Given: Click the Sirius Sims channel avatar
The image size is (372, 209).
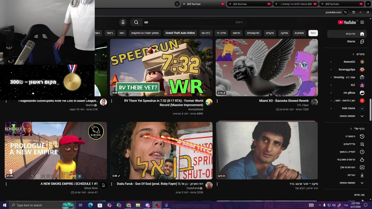Looking at the screenshot, I should click(103, 185).
